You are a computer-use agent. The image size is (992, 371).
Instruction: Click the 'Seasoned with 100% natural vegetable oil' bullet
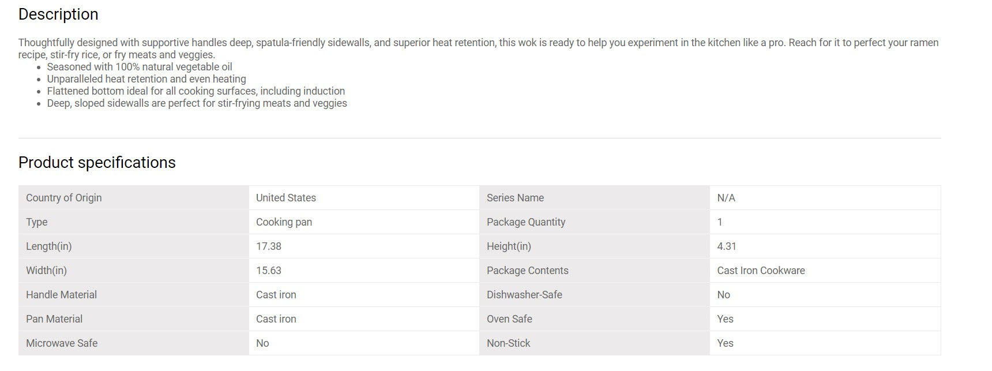click(x=140, y=67)
